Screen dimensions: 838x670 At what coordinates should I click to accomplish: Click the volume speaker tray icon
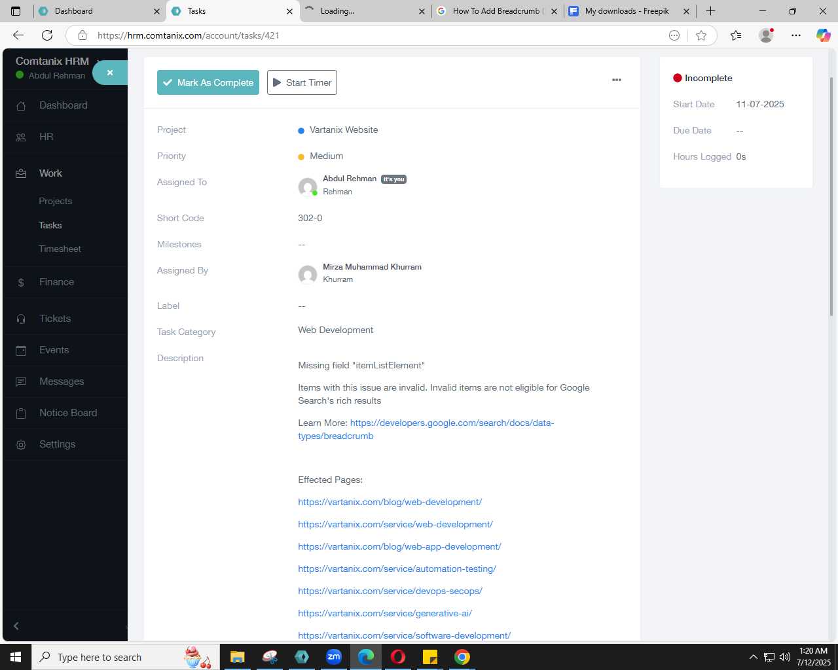[784, 657]
